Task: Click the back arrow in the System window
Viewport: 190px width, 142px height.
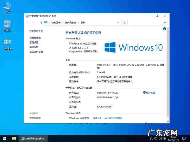Action: (x=28, y=23)
